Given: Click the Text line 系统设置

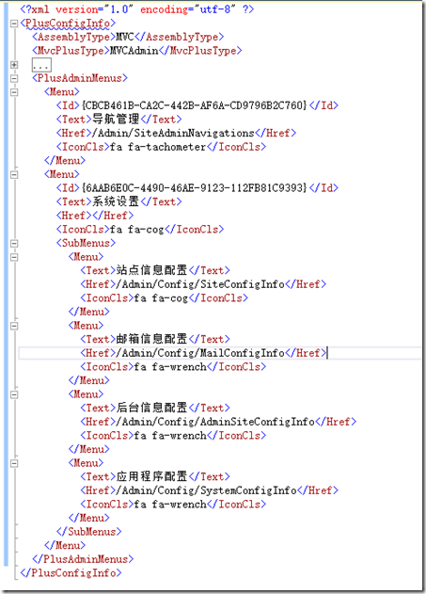Looking at the screenshot, I should click(x=118, y=201).
